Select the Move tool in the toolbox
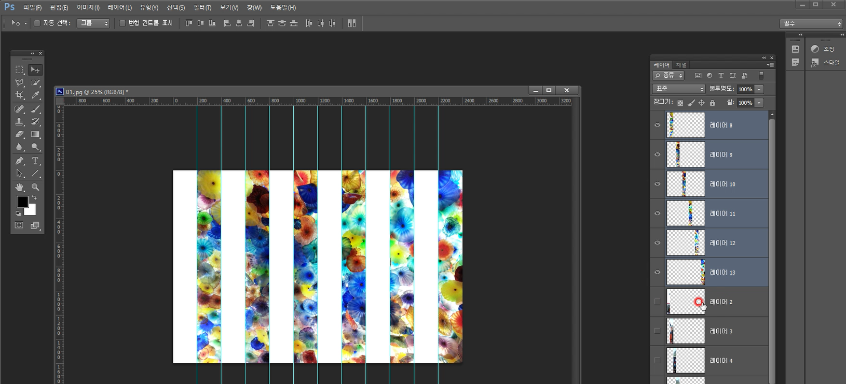The width and height of the screenshot is (846, 384). click(35, 70)
